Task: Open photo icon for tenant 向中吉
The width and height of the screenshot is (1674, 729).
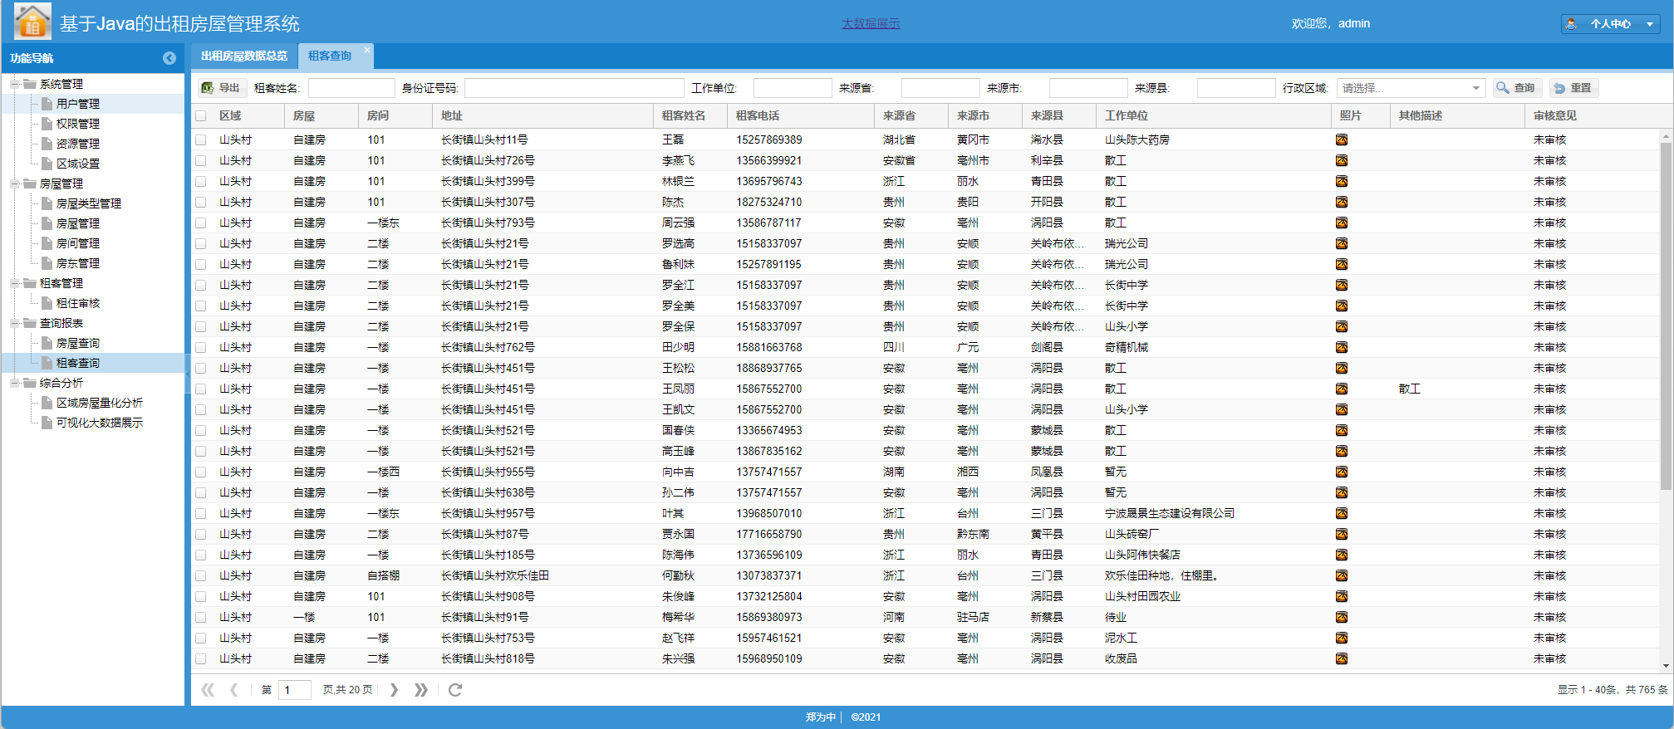Action: (1342, 472)
